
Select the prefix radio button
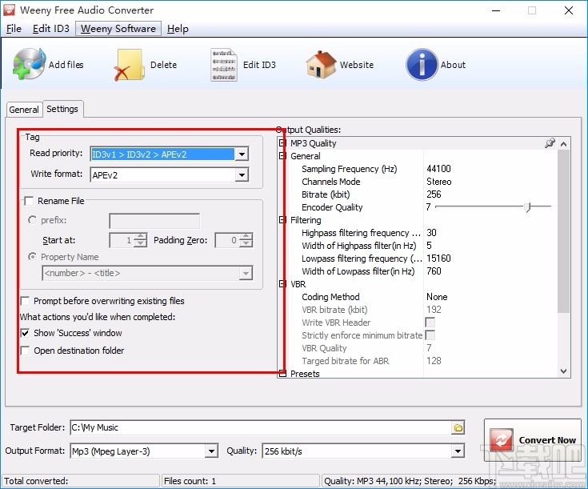coord(33,220)
